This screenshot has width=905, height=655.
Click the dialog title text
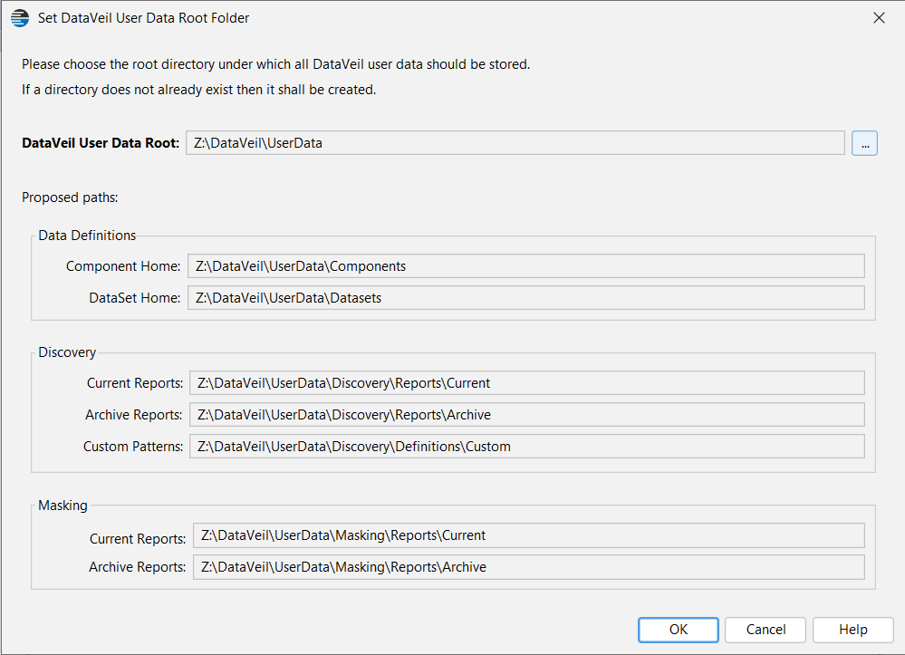point(144,18)
